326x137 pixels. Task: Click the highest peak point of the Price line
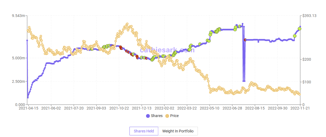pyautogui.click(x=127, y=24)
